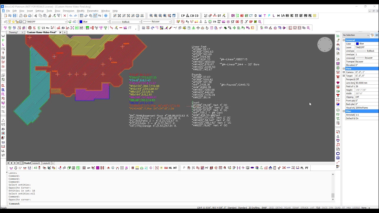The image size is (379, 213).
Task: Toggle ESNAP in the status bar
Action: coord(296,208)
